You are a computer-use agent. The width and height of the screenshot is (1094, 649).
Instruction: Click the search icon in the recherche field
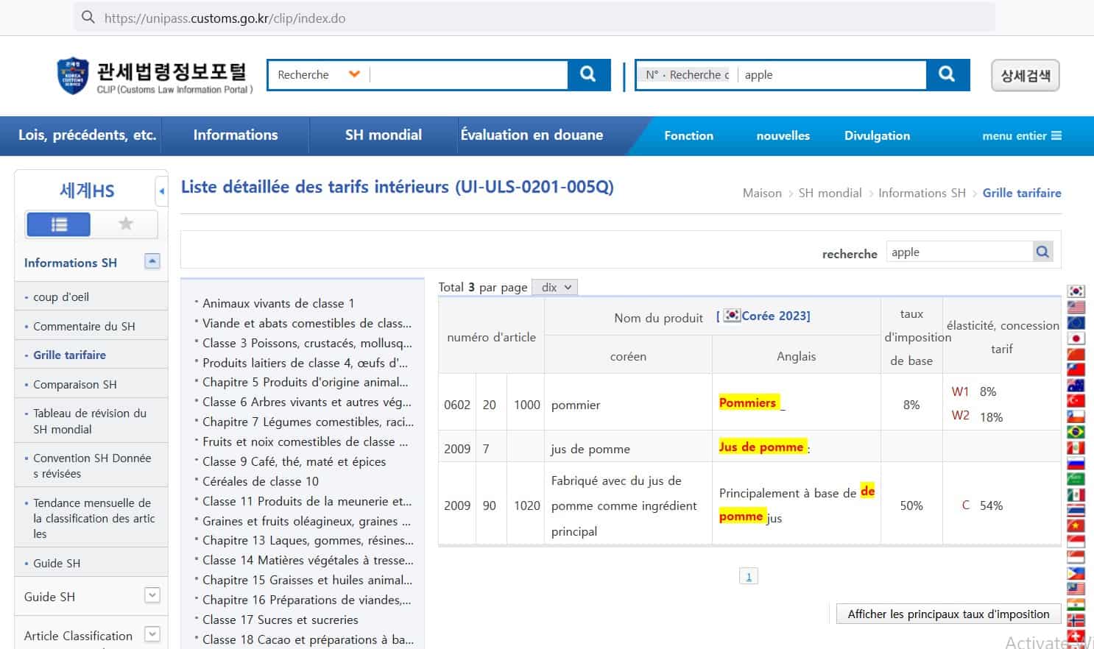[x=1042, y=252]
